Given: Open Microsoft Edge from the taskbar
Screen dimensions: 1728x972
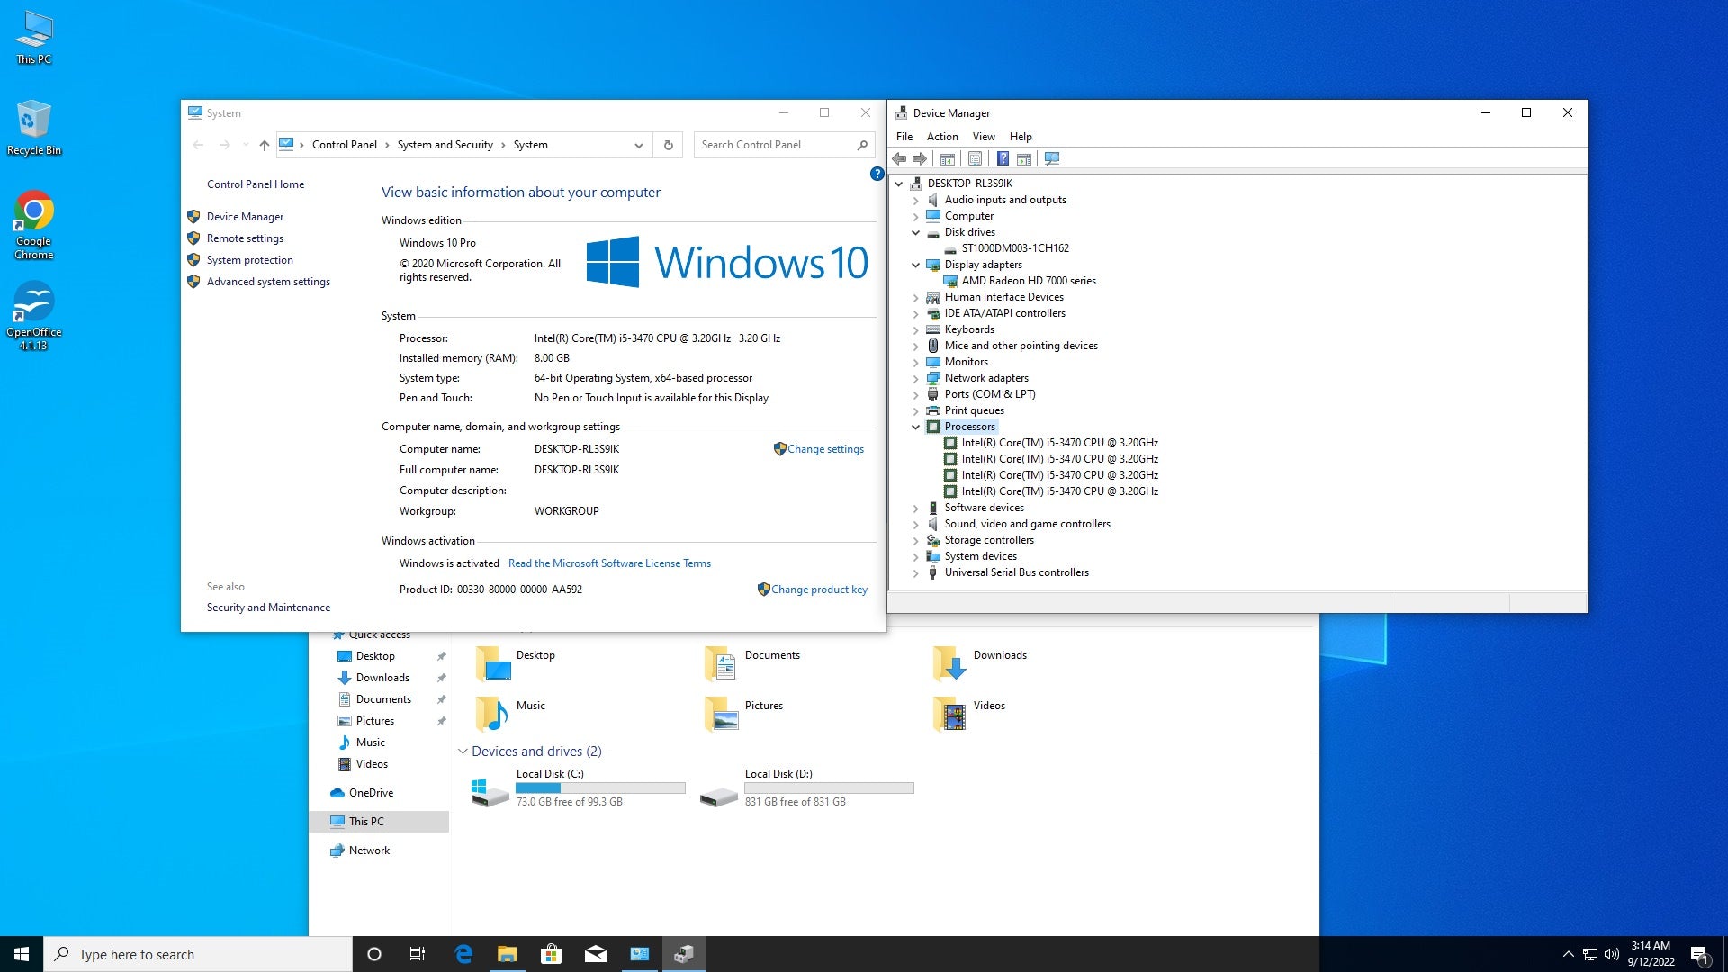Looking at the screenshot, I should click(463, 954).
